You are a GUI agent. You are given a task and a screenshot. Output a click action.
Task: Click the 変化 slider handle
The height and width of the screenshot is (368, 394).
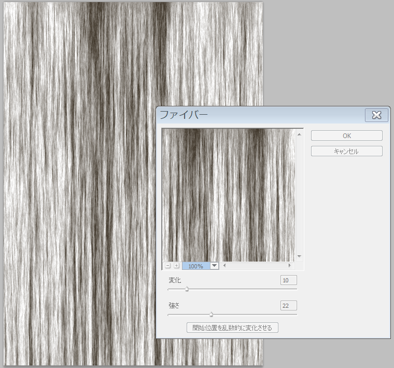click(187, 289)
